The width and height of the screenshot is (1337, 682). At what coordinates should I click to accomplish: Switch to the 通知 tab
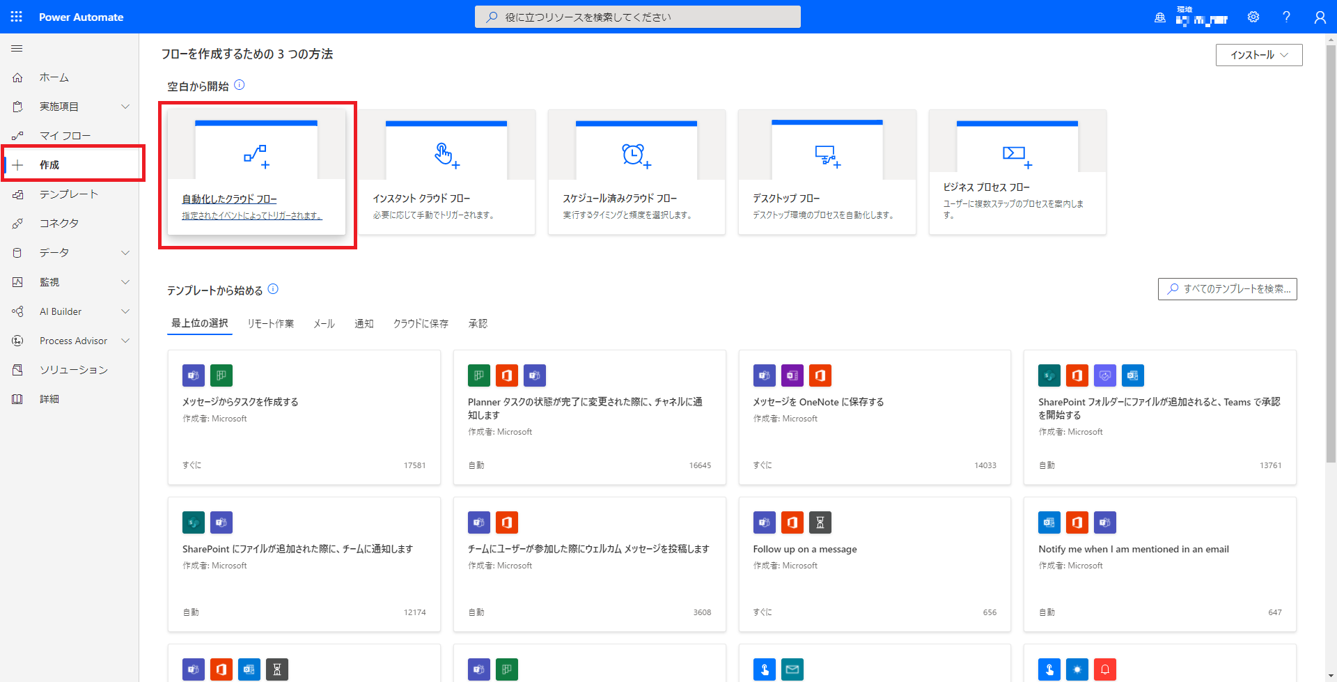364,324
